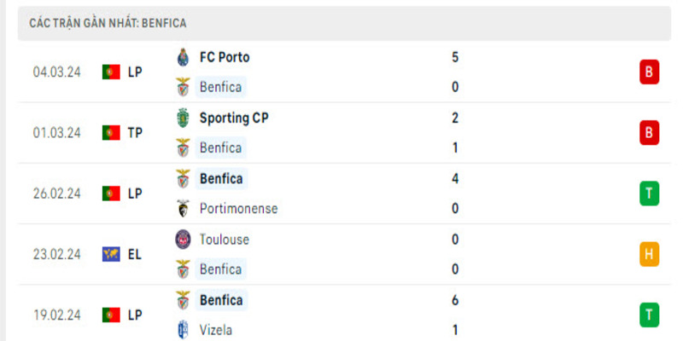
Task: Click the 'Các trận gần nhất: Benfica' header
Action: pos(108,23)
